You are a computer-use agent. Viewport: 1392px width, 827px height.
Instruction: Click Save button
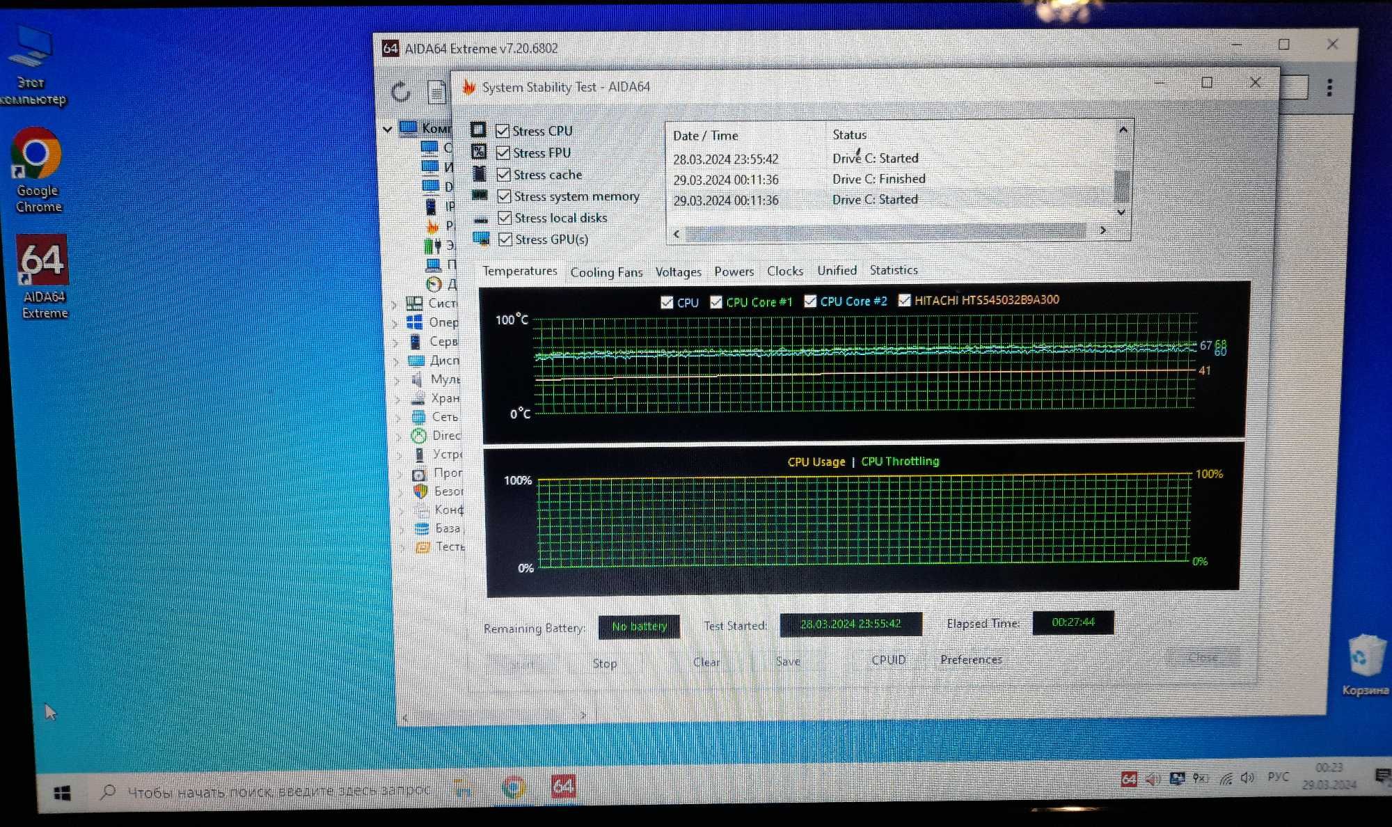click(788, 661)
